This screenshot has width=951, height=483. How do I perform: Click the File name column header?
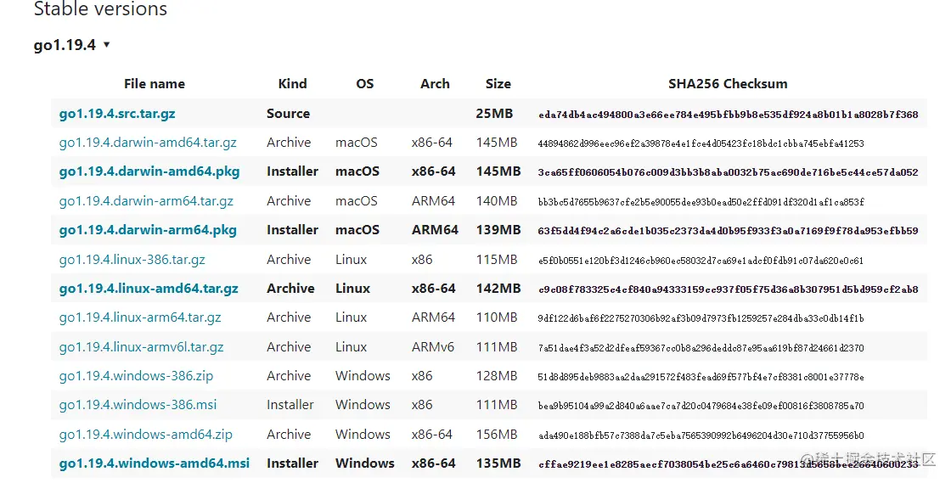(x=155, y=84)
